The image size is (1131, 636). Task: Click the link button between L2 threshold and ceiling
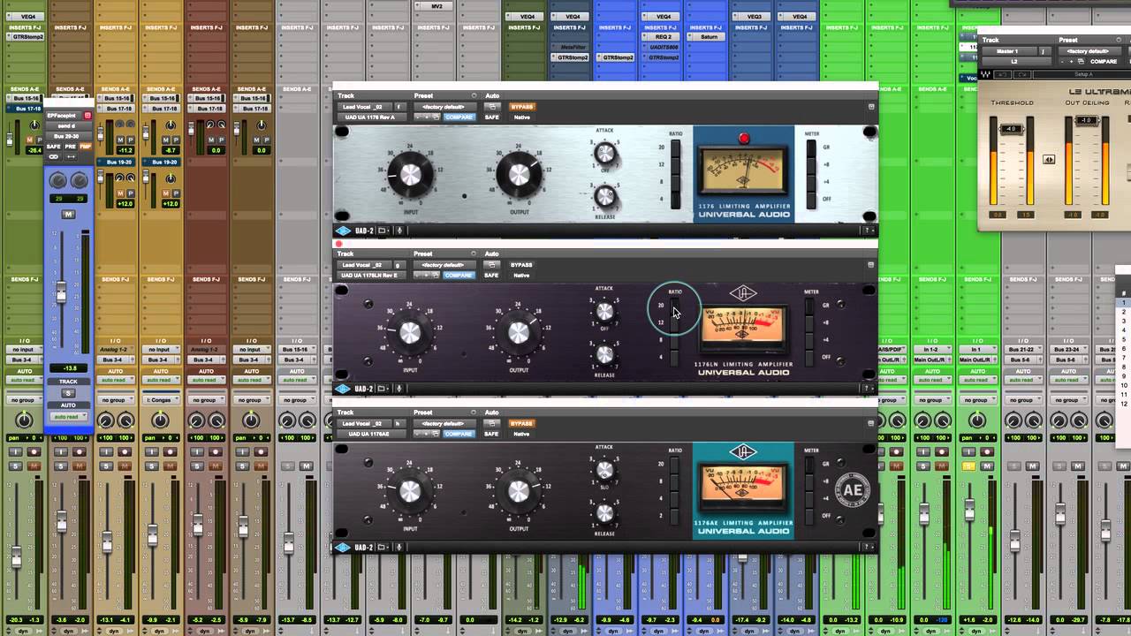(x=1049, y=160)
